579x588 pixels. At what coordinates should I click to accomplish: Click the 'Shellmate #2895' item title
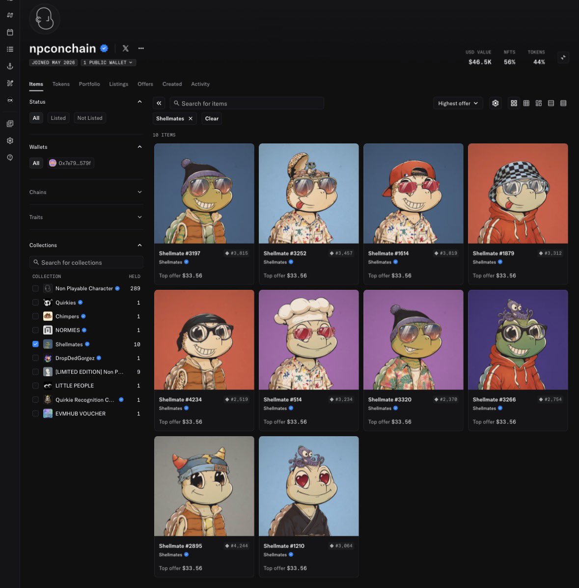pyautogui.click(x=180, y=546)
